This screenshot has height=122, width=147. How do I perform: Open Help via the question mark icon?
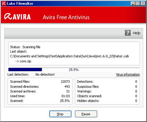128,33
